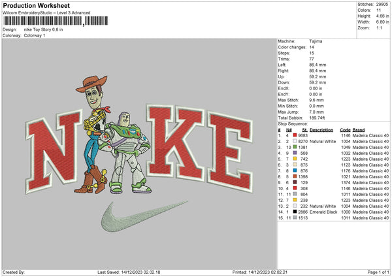Click 'Printed: 14/12/2023 02.02.21' footer text
Screen dimensions: 392x277
(x=260, y=272)
